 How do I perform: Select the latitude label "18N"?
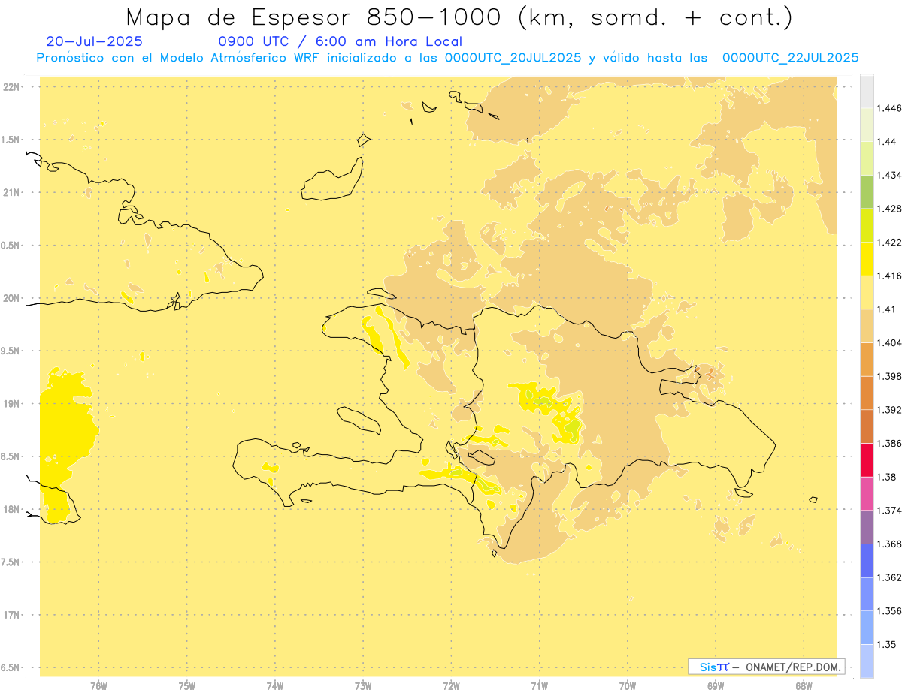tap(11, 509)
